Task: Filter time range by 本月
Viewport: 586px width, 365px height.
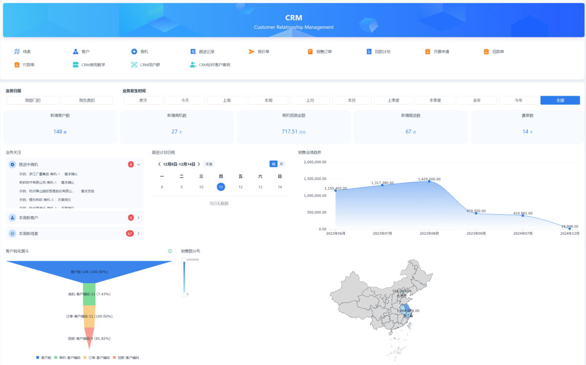Action: [352, 100]
